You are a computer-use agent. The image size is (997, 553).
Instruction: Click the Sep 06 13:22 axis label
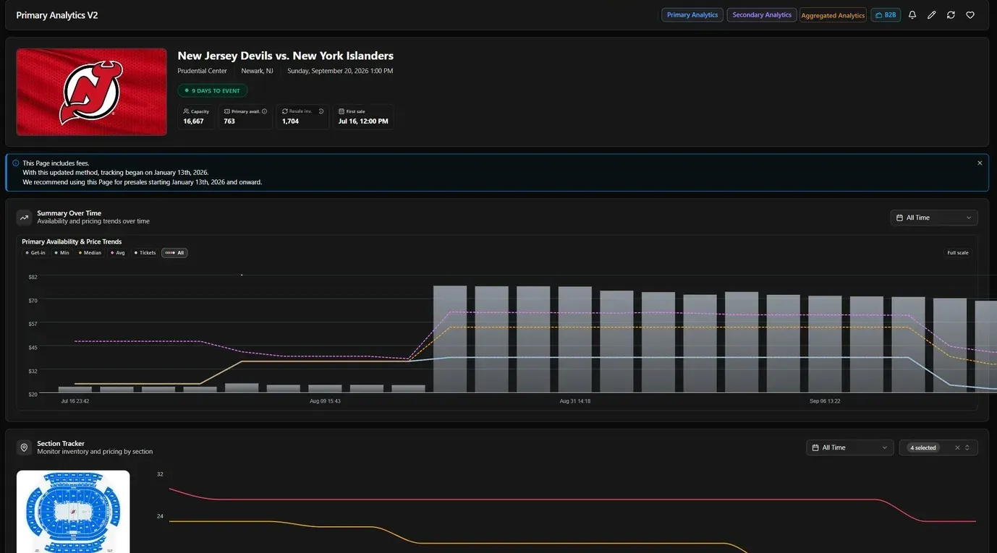point(824,401)
